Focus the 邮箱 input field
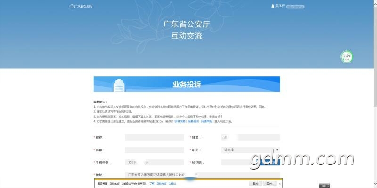The image size is (377, 188). click(155, 150)
